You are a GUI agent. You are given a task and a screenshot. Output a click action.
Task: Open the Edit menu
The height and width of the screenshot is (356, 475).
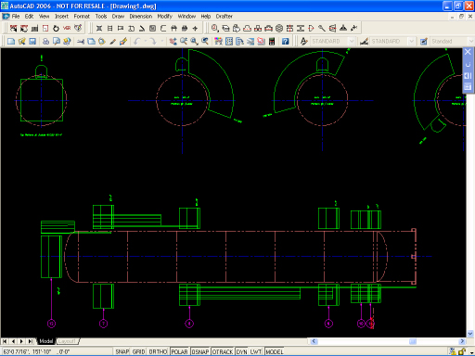(29, 16)
